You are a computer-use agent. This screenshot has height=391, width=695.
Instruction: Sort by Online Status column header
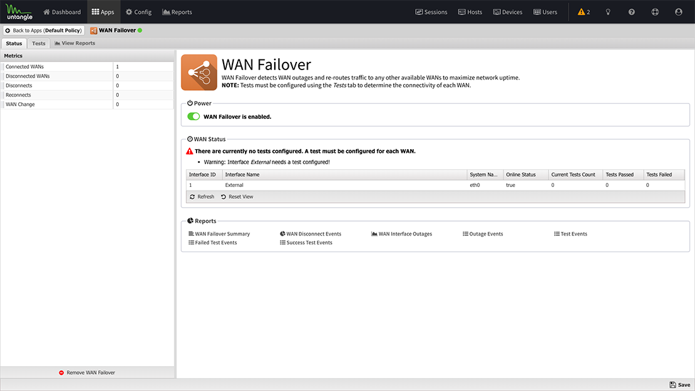(x=526, y=175)
